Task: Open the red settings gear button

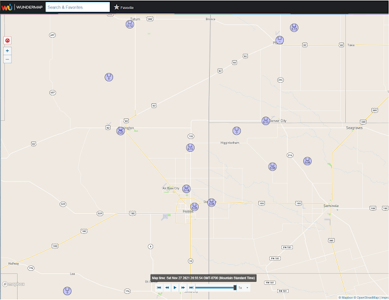Action: point(7,41)
